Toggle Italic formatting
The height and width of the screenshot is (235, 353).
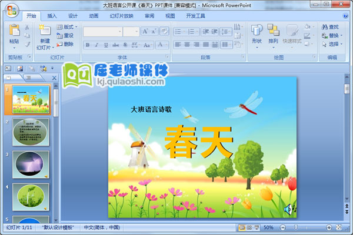coord(96,45)
